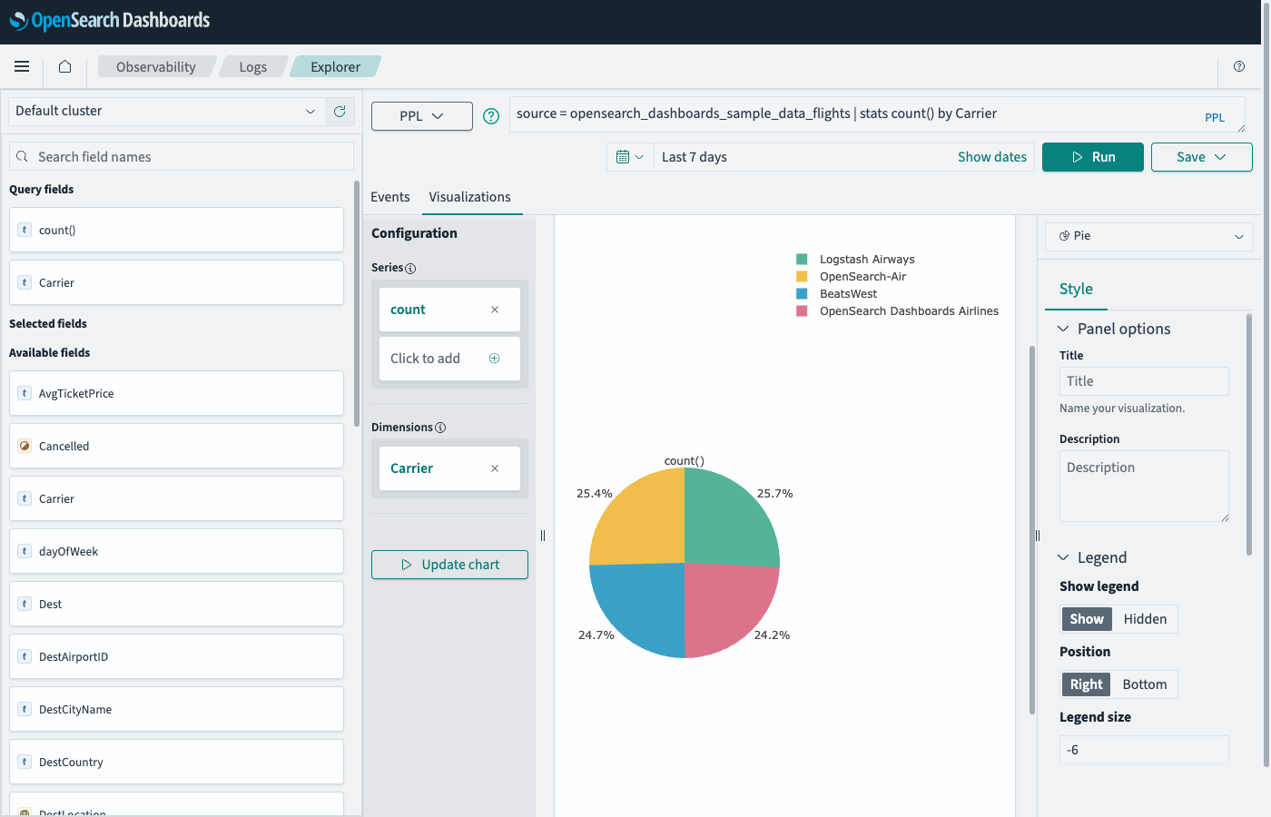This screenshot has width=1271, height=817.
Task: Click the AvgTicketPrice field type icon
Action: click(25, 393)
